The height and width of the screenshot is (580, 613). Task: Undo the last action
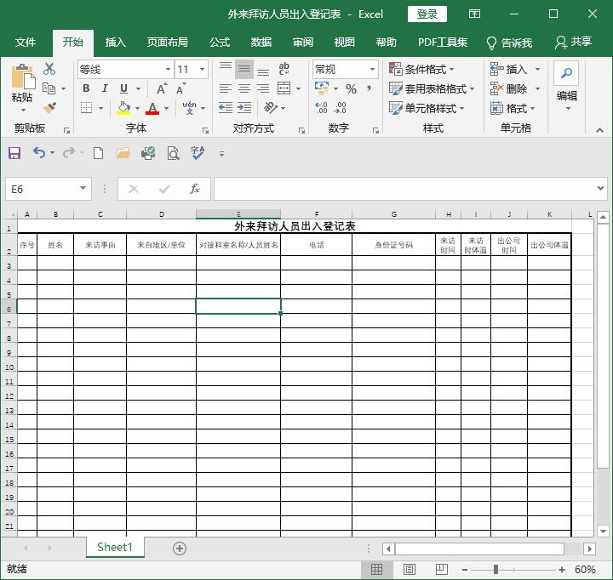tap(38, 153)
